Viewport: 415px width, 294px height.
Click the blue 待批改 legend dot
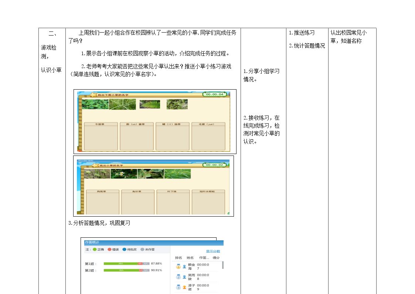pyautogui.click(x=125, y=250)
